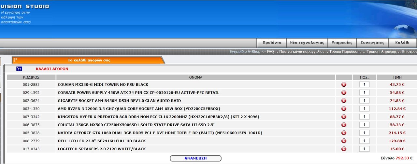Click product code 005-3828
417x164 pixels.
pyautogui.click(x=31, y=133)
